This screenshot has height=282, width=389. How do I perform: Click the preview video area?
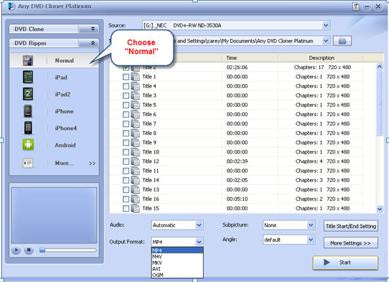pyautogui.click(x=54, y=215)
